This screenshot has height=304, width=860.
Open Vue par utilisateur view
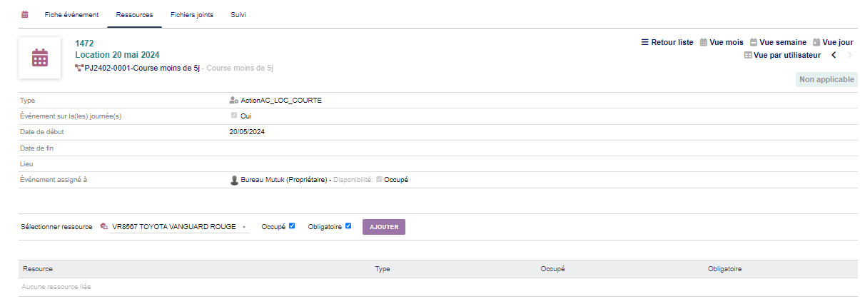click(x=782, y=55)
